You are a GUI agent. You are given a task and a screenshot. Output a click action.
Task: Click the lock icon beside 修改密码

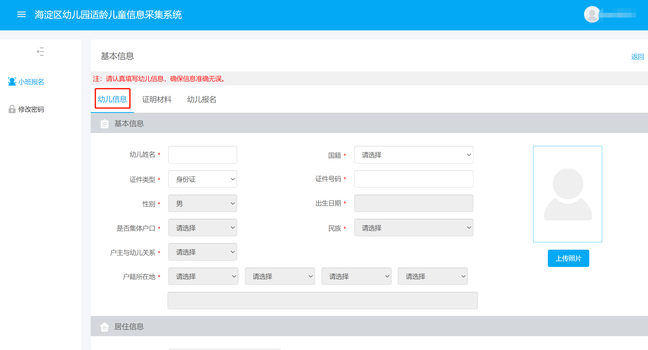(12, 109)
